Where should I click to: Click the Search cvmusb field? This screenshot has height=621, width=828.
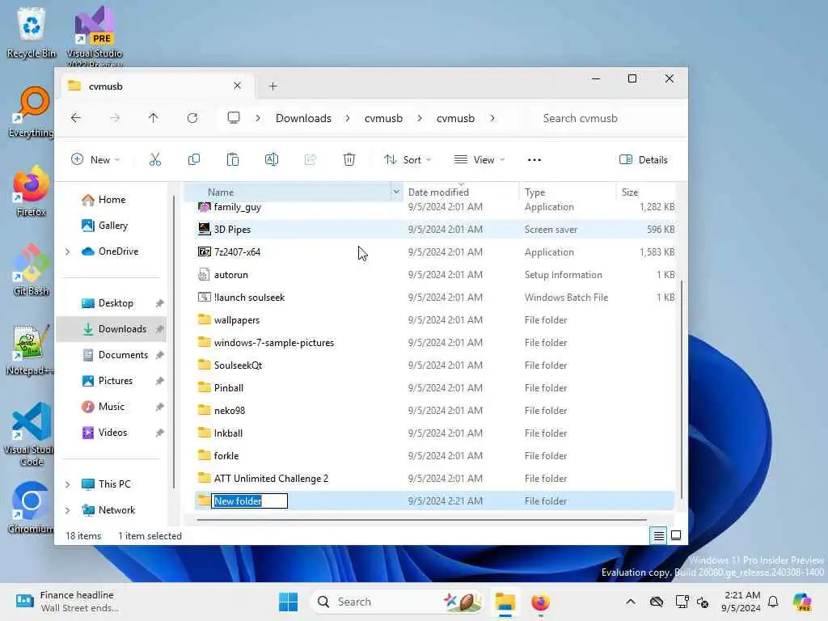pos(607,118)
